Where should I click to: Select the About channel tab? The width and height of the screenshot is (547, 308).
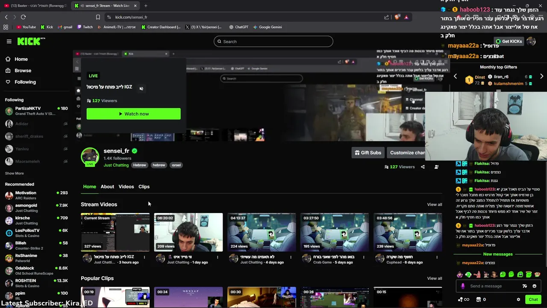tap(107, 187)
